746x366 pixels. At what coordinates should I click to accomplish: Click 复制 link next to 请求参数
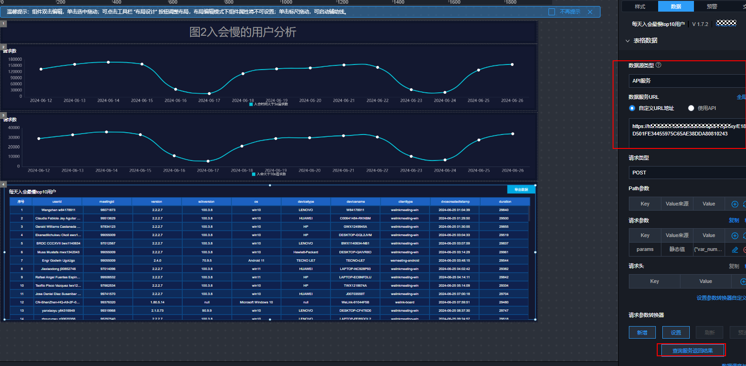pos(734,220)
